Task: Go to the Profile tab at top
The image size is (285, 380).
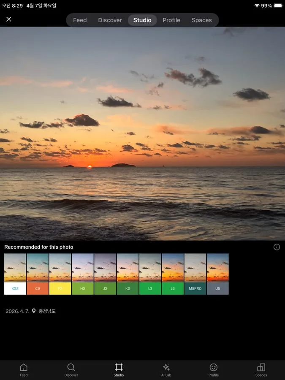Action: coord(171,20)
